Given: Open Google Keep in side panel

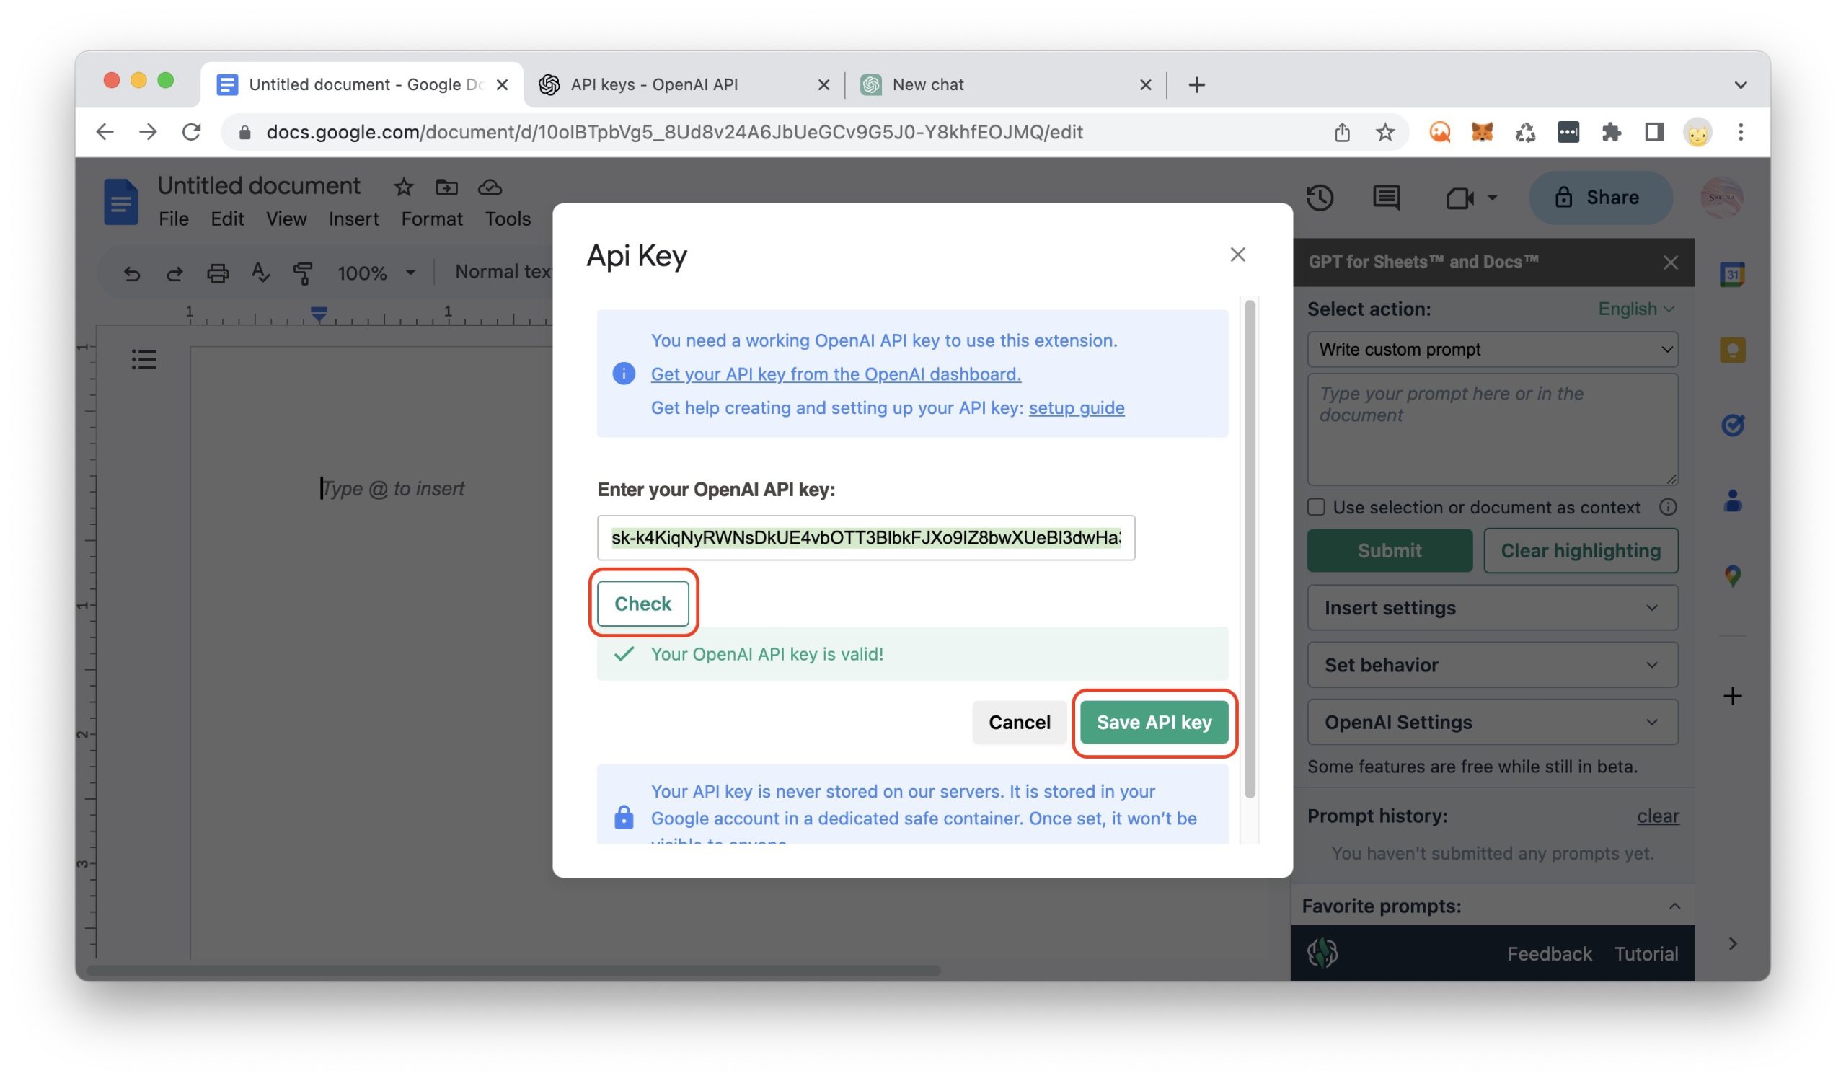Looking at the screenshot, I should coord(1732,350).
